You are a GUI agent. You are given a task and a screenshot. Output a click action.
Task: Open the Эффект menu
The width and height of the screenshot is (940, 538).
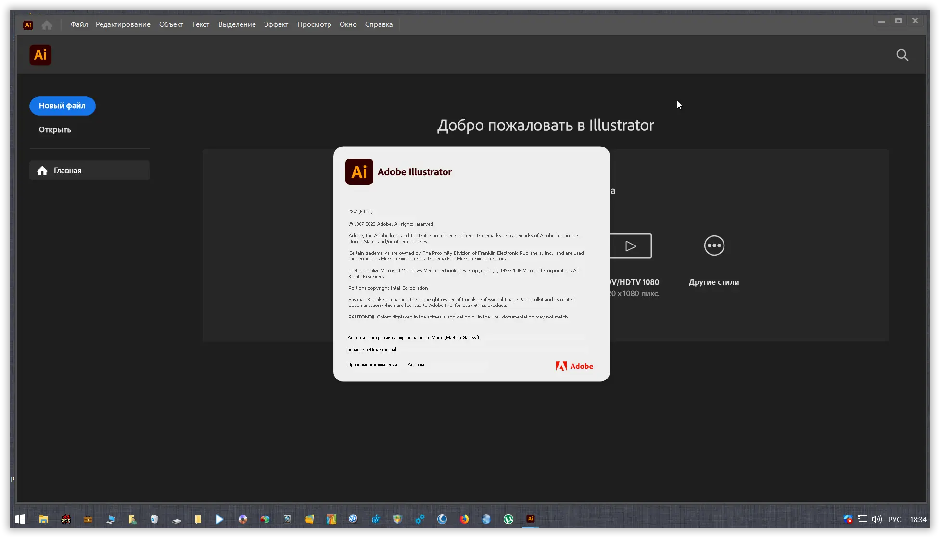coord(276,24)
